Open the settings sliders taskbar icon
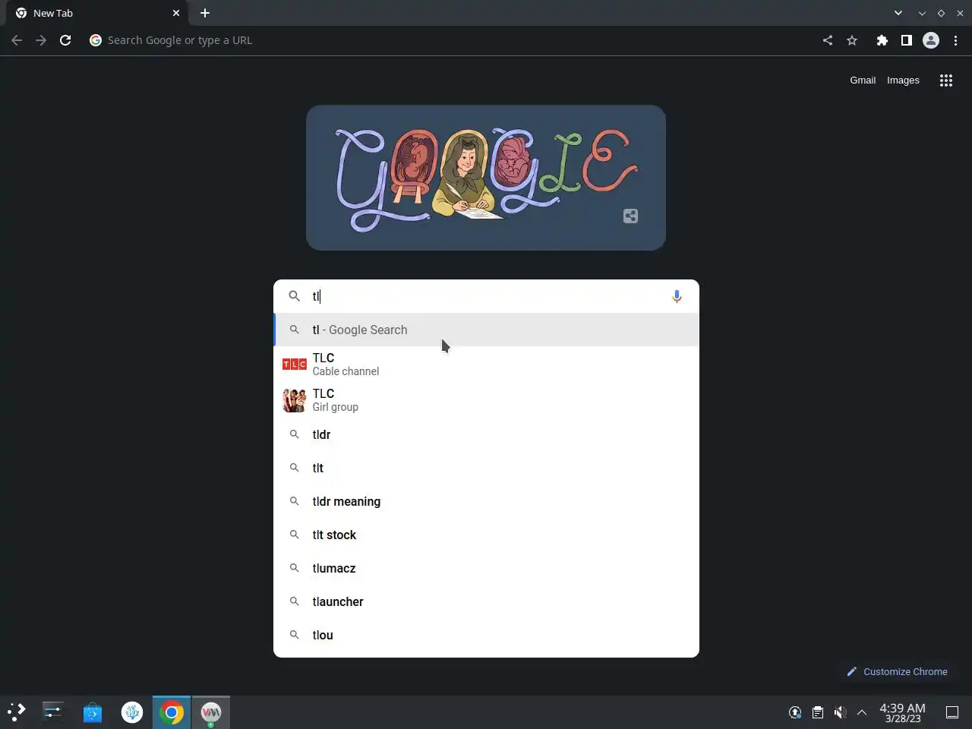972x729 pixels. coord(52,712)
